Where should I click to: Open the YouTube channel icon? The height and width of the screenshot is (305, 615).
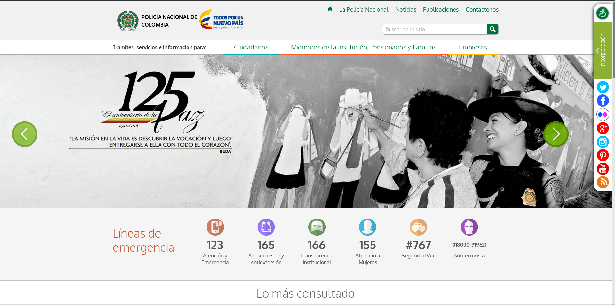[x=603, y=169]
